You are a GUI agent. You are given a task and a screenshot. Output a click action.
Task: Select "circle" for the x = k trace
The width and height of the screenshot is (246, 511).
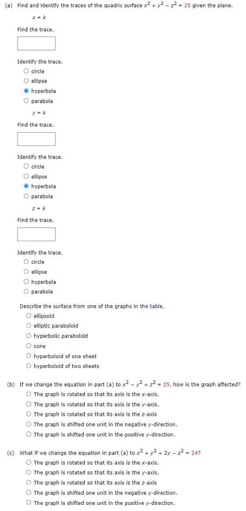point(27,71)
